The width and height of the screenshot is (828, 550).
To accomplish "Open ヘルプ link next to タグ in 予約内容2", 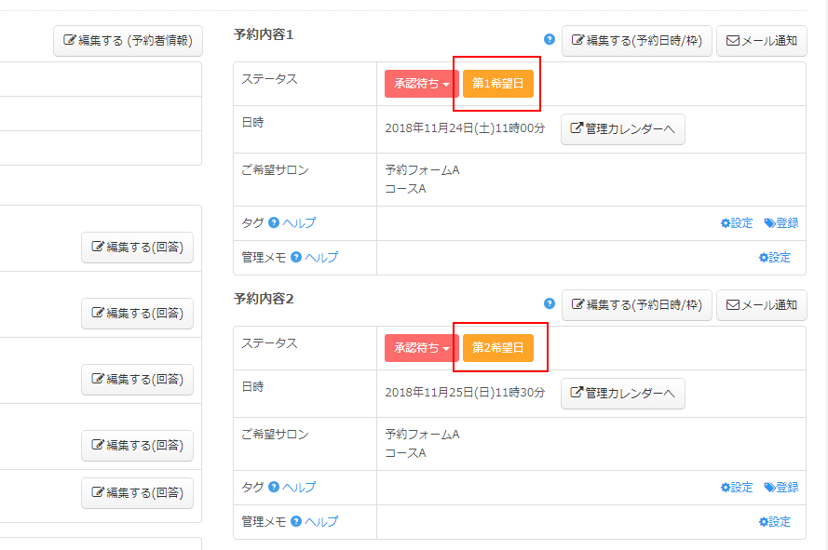I will (x=299, y=488).
